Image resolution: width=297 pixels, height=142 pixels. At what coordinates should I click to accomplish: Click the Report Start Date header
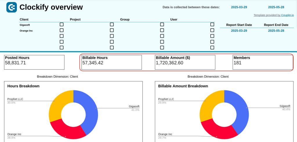click(239, 25)
